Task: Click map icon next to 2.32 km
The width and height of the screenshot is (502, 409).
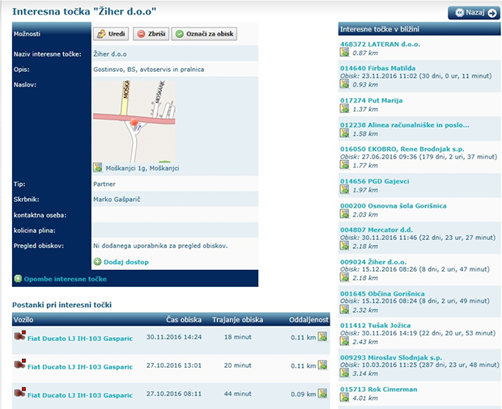Action: (x=344, y=310)
